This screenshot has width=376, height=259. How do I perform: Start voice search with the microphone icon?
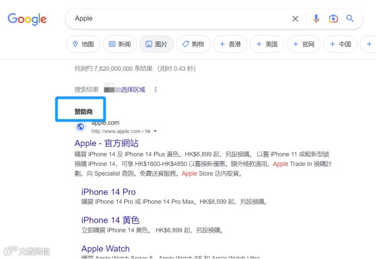tap(316, 18)
